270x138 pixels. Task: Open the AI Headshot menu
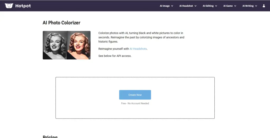pyautogui.click(x=188, y=6)
